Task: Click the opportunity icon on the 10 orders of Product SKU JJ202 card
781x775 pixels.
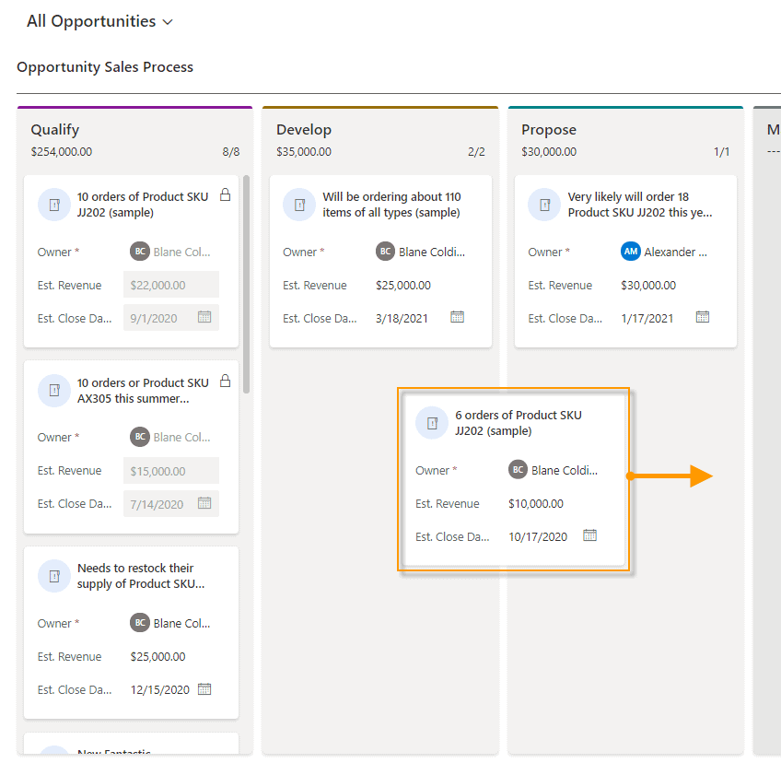Action: [x=54, y=205]
